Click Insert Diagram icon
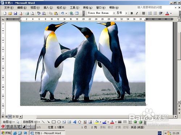Viewport: 181px width, 135px height. 80,122
